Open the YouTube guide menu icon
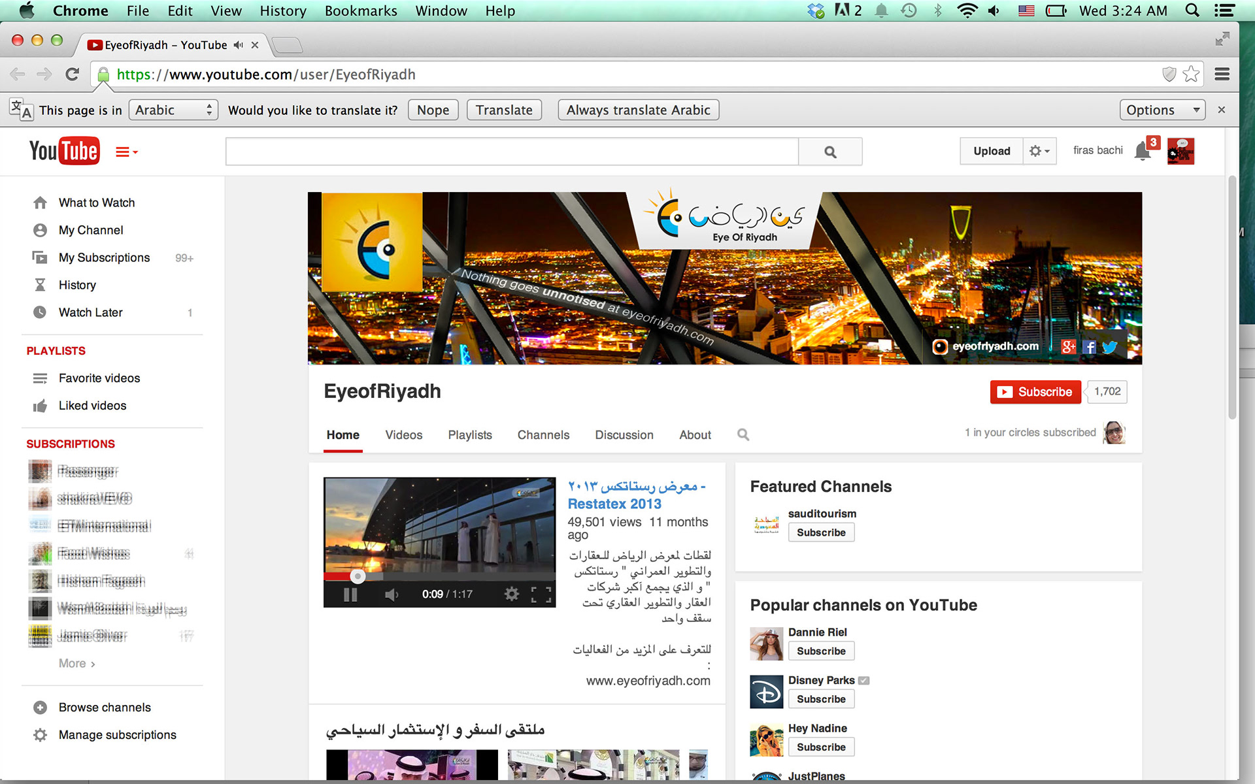 pyautogui.click(x=126, y=152)
